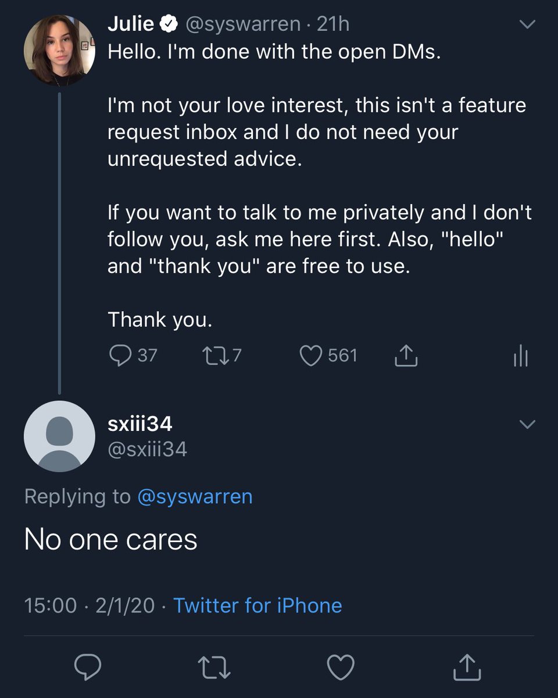Viewport: 558px width, 698px height.
Task: Retweet the "No one cares" reply
Action: (x=214, y=665)
